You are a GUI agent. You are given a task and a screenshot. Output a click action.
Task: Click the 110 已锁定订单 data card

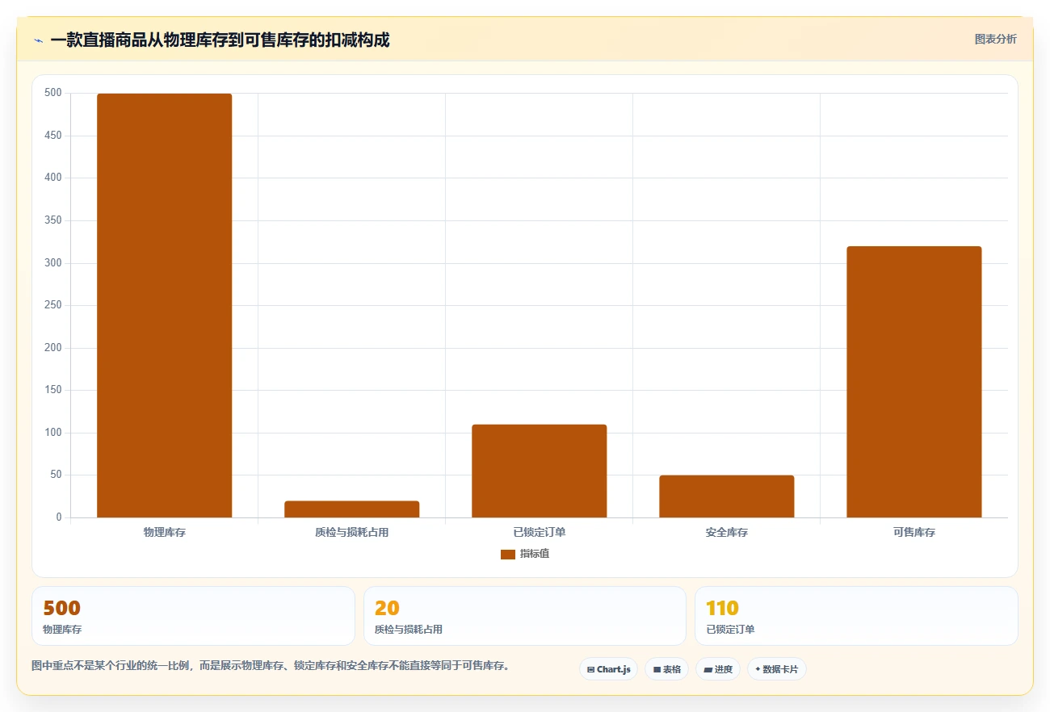[856, 616]
